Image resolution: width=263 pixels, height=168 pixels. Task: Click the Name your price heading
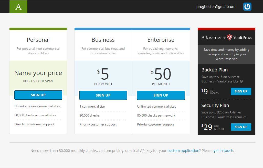tap(38, 73)
